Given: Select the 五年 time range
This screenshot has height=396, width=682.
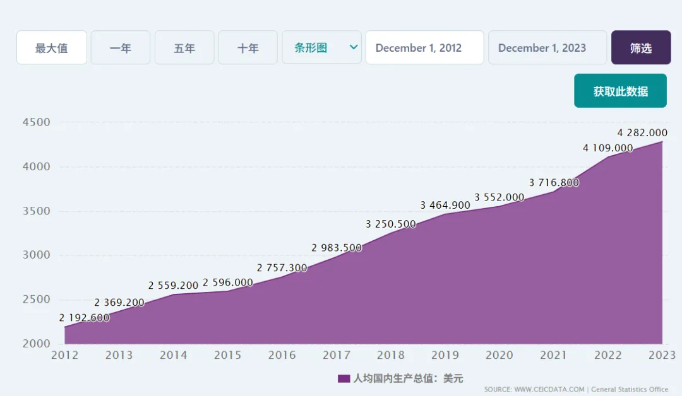Looking at the screenshot, I should (184, 48).
